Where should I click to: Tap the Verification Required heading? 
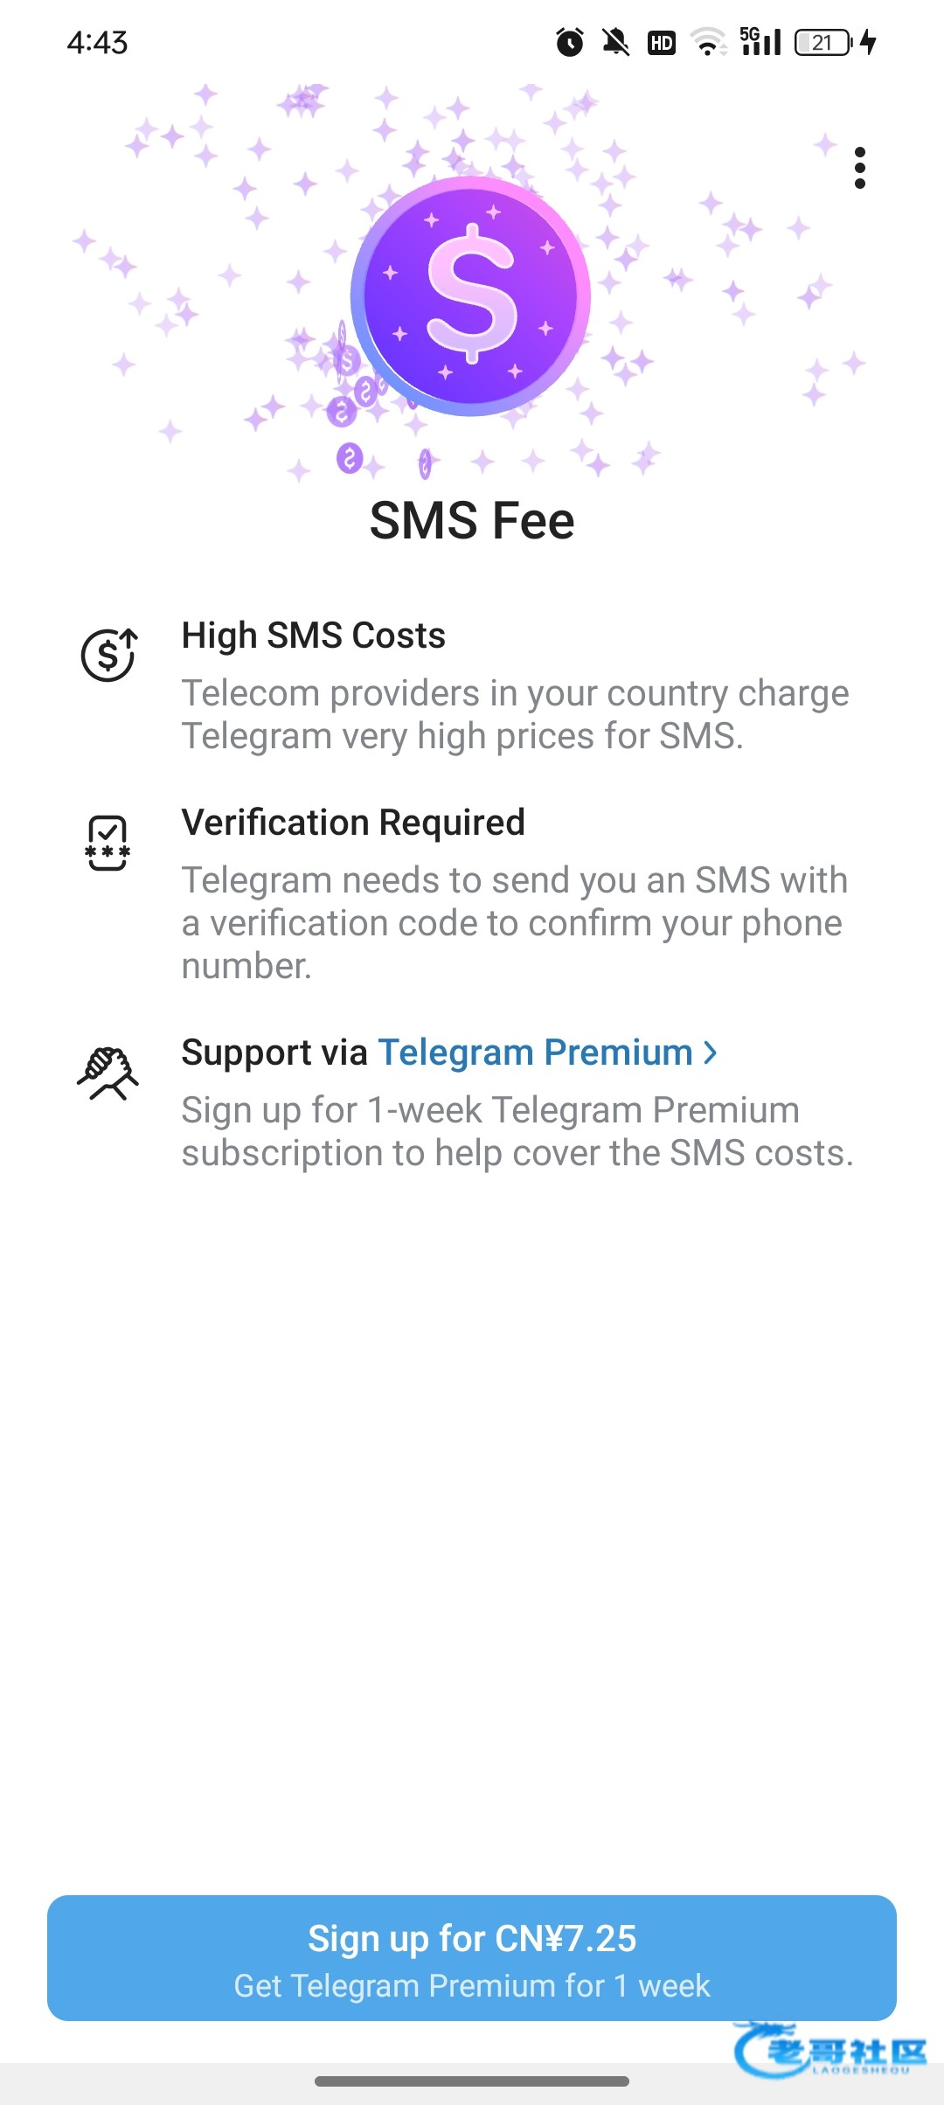click(x=353, y=823)
